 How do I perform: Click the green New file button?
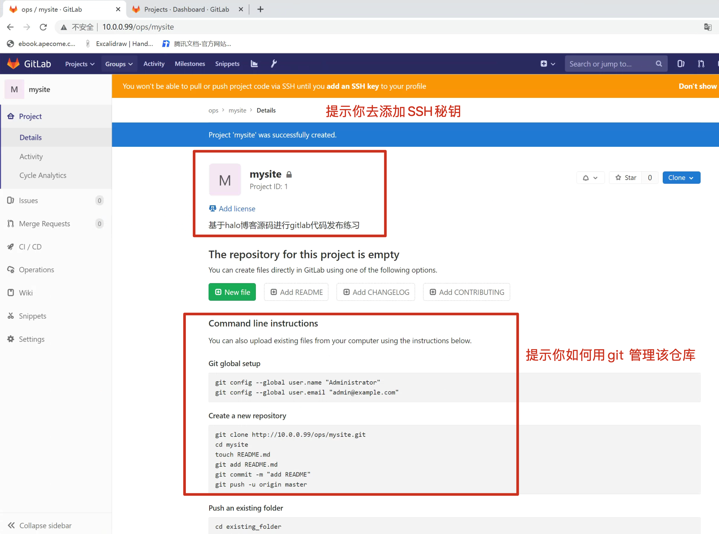point(232,292)
